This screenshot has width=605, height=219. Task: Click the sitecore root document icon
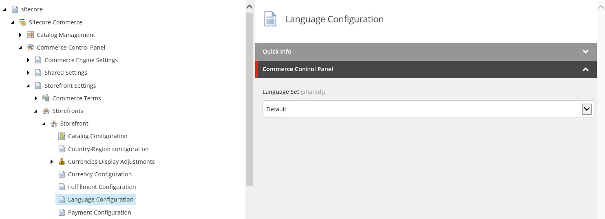(x=15, y=9)
